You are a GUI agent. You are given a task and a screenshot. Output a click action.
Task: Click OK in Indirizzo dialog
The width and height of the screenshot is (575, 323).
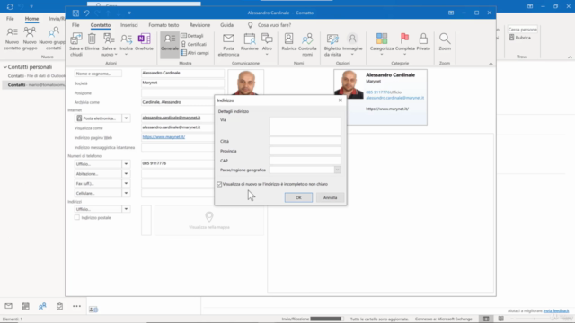pyautogui.click(x=298, y=197)
